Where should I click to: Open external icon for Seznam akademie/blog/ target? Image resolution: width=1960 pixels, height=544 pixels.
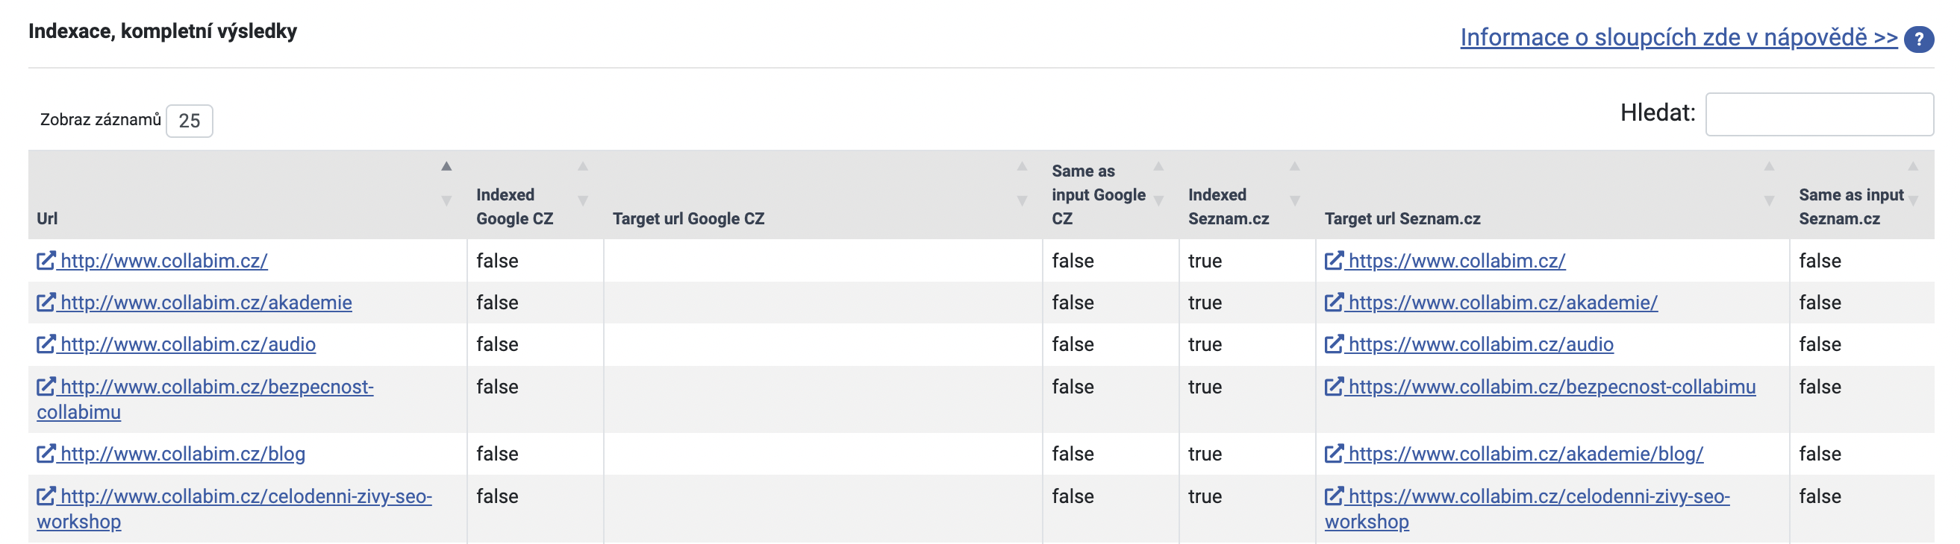click(x=1334, y=454)
